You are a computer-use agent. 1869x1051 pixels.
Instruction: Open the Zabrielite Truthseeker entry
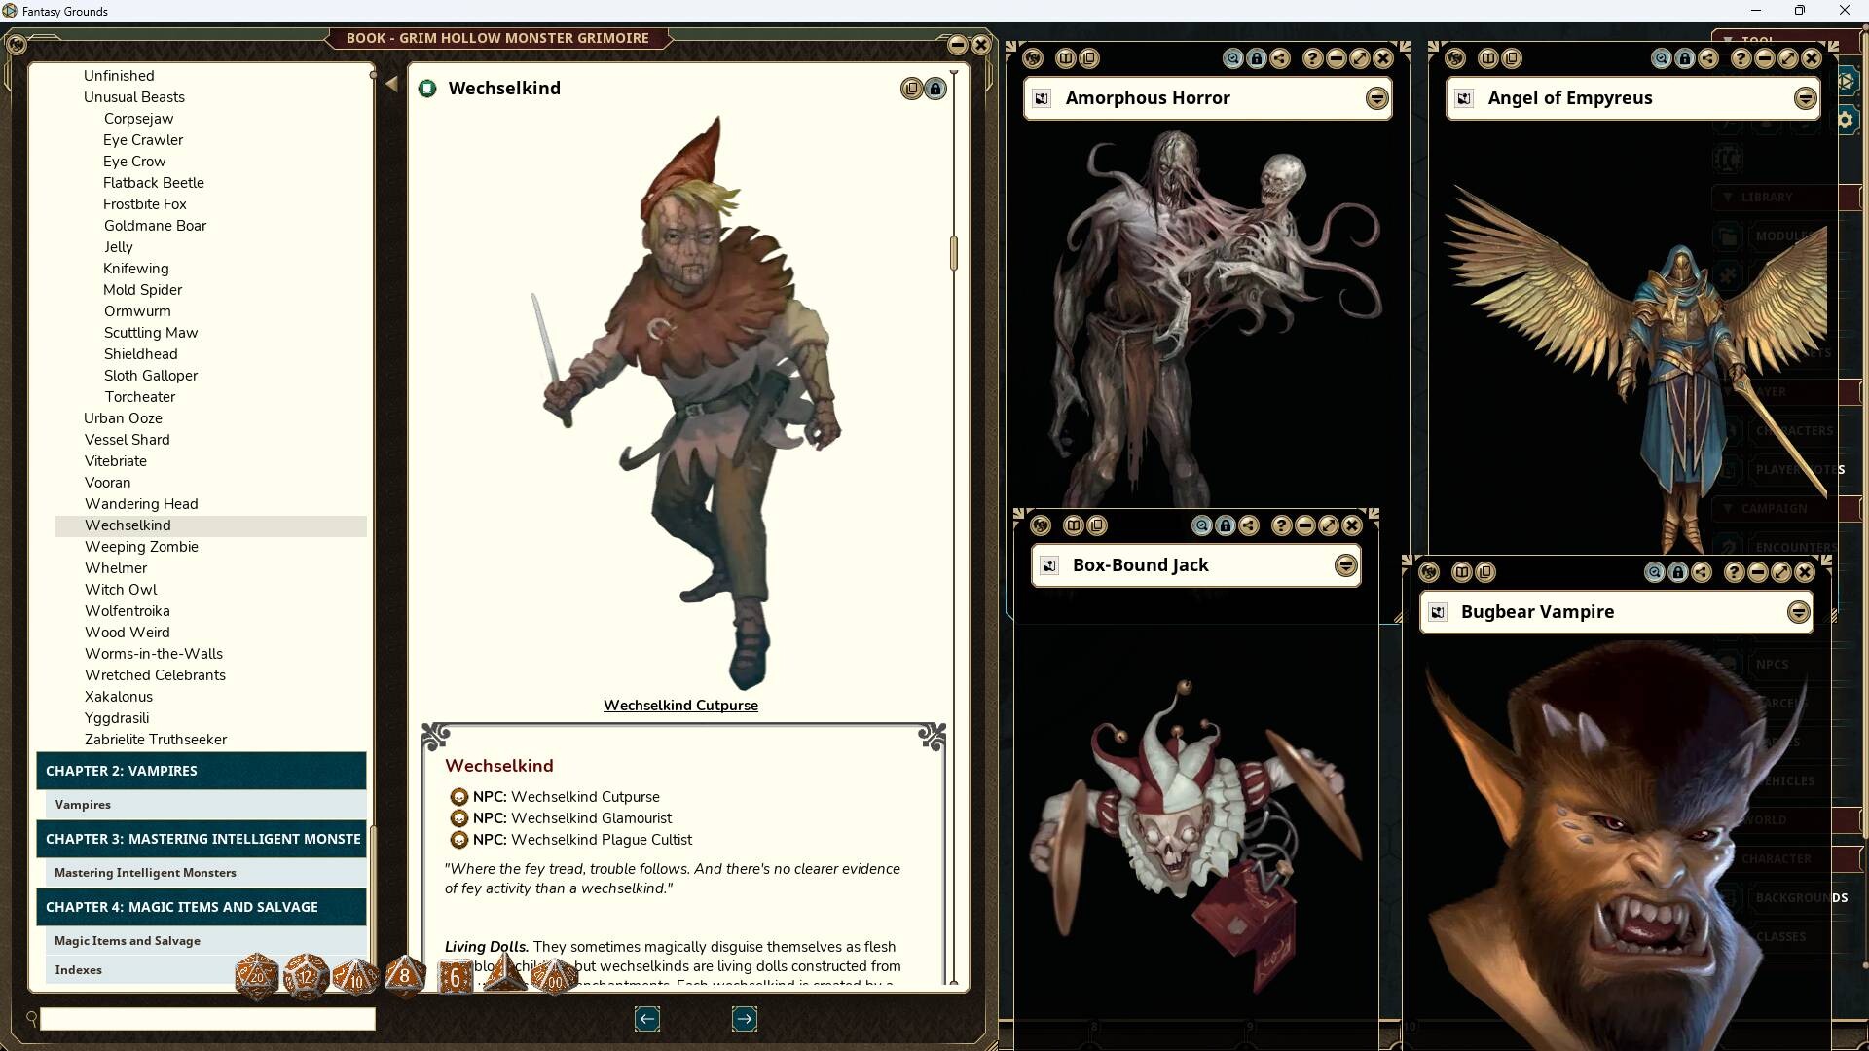click(156, 740)
